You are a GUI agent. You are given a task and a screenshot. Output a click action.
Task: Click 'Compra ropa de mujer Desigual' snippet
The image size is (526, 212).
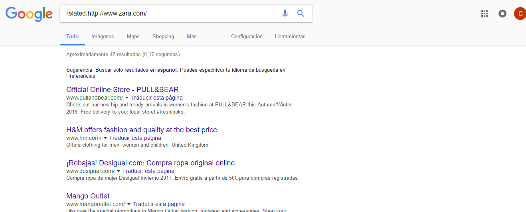click(x=182, y=178)
